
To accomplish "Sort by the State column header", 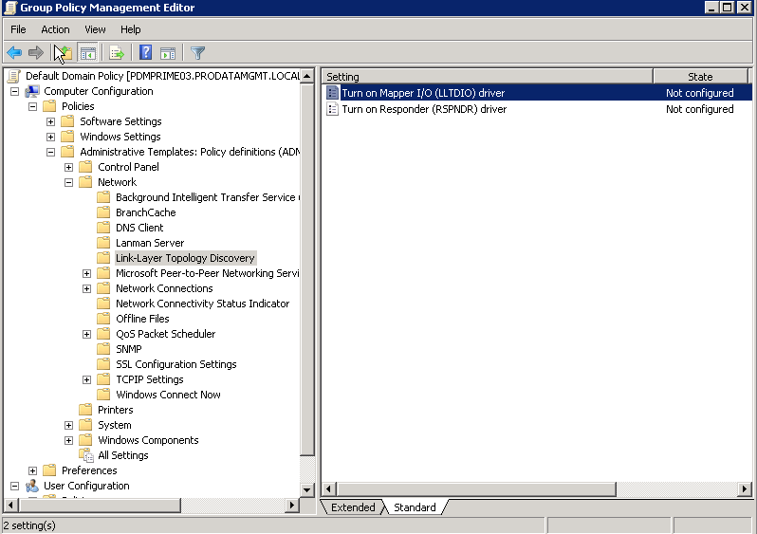I will pos(700,77).
